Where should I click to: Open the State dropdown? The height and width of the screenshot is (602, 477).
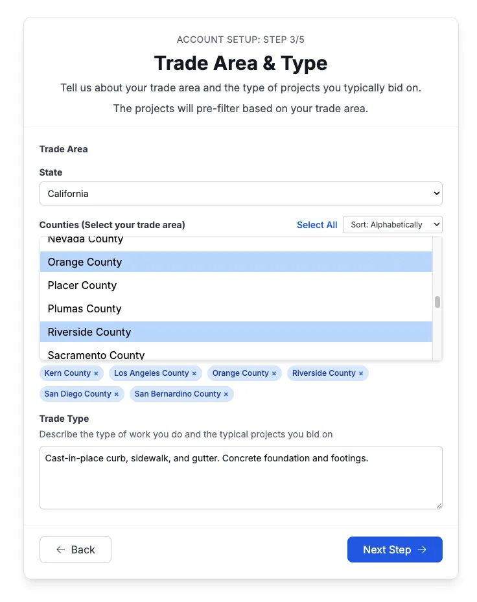tap(240, 194)
